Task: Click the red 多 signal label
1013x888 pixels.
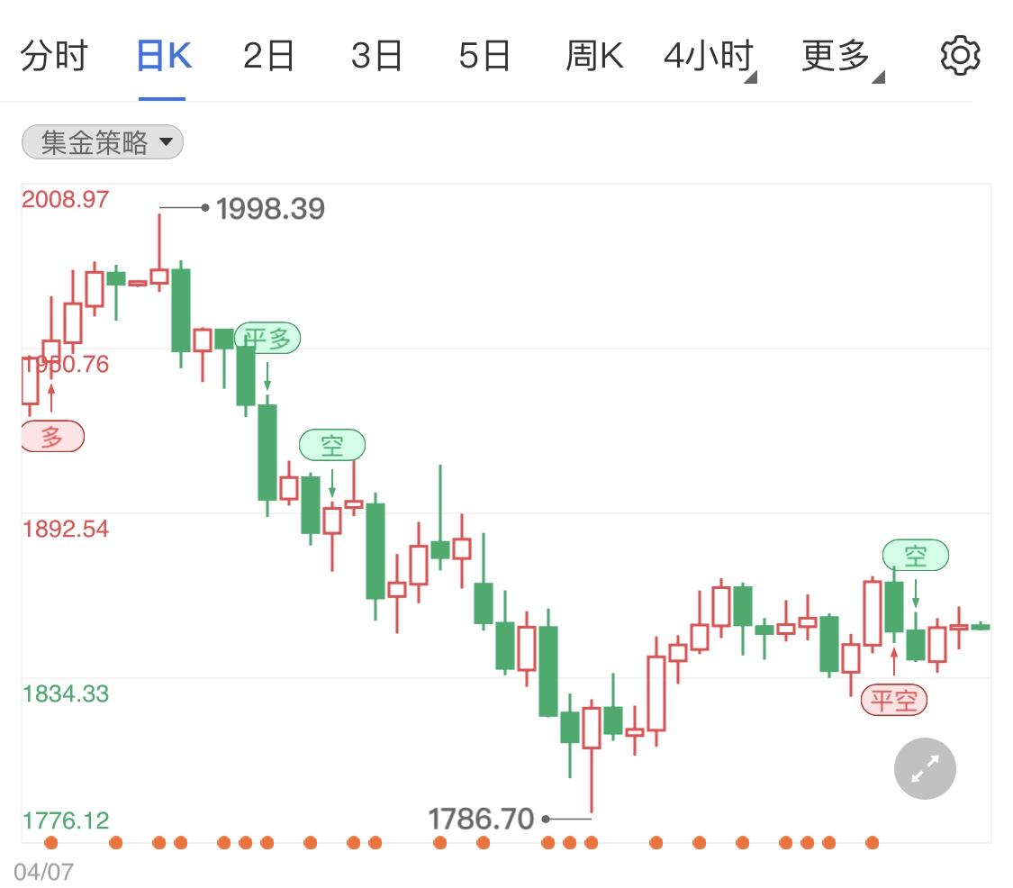Action: coord(52,438)
